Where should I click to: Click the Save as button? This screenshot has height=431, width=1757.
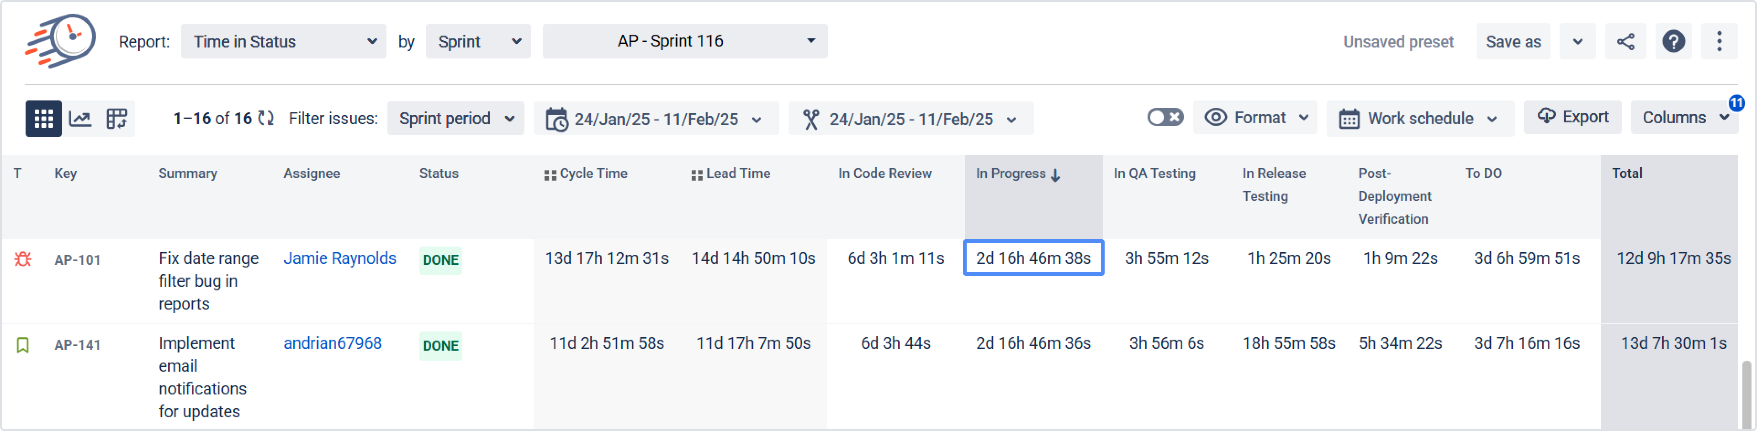tap(1513, 42)
